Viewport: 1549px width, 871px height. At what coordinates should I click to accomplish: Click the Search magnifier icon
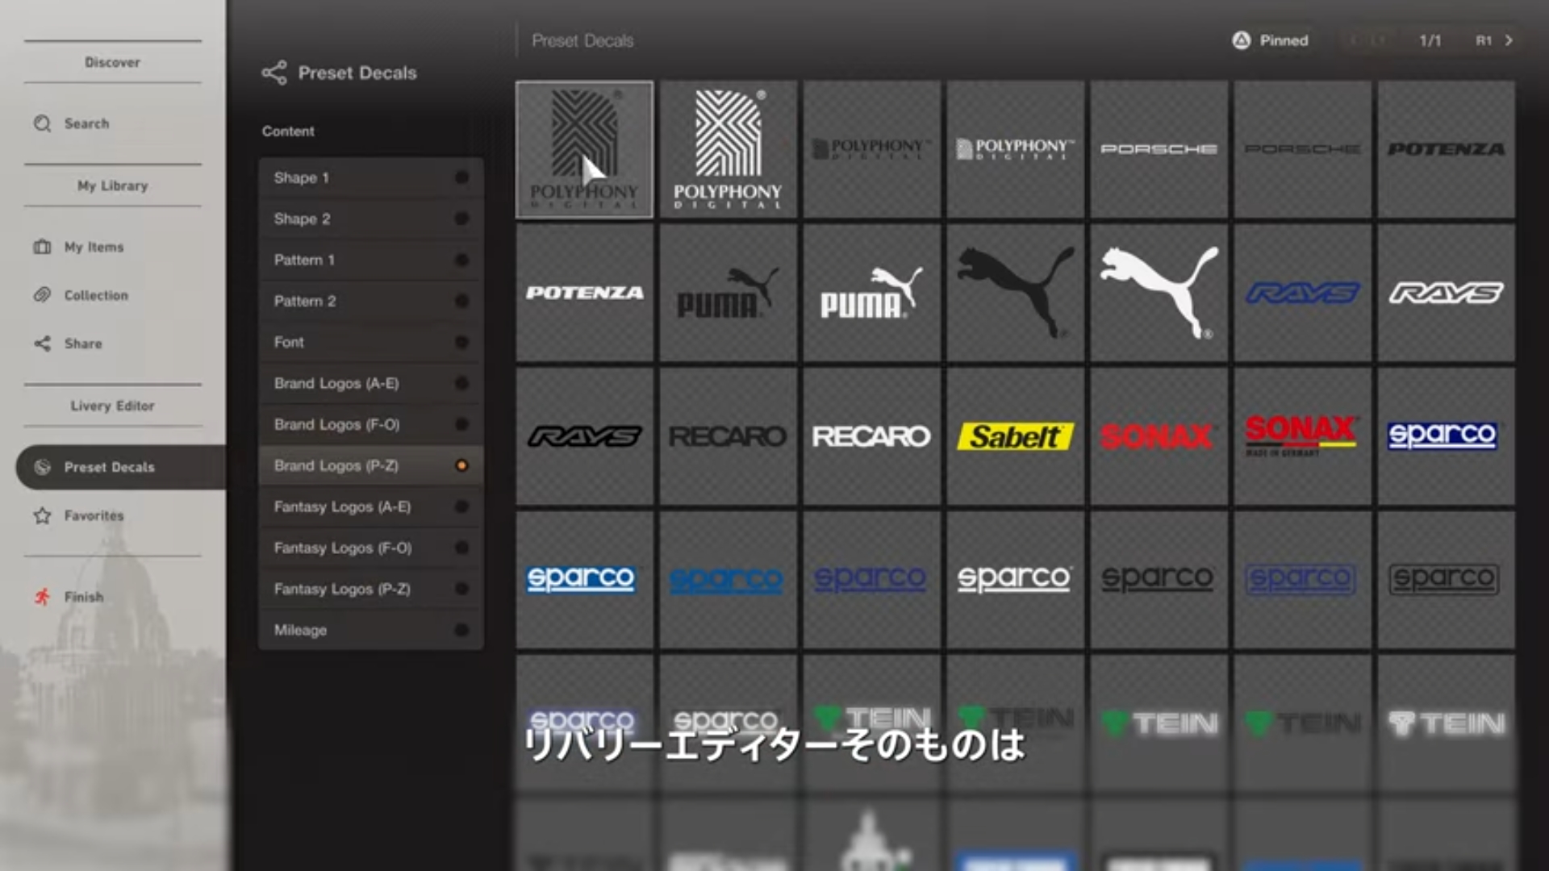pyautogui.click(x=42, y=123)
